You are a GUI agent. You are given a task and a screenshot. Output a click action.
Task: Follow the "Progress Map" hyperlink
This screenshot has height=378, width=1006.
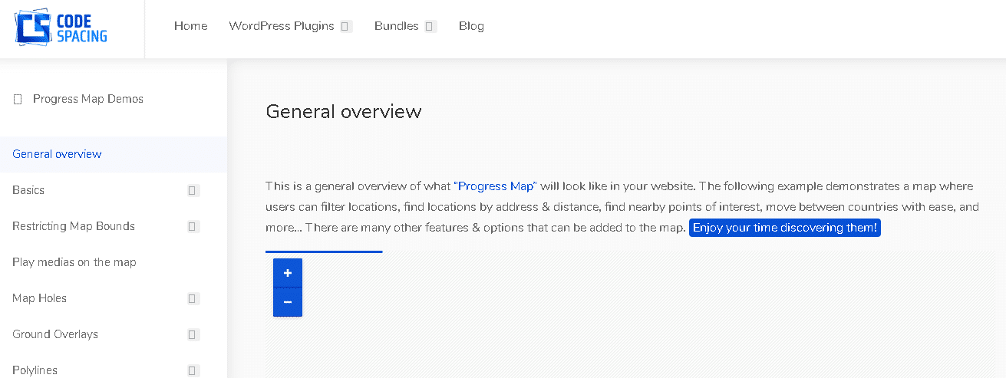pyautogui.click(x=495, y=186)
